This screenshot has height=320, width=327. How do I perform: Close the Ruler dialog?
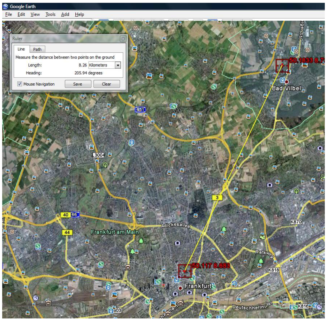(123, 39)
